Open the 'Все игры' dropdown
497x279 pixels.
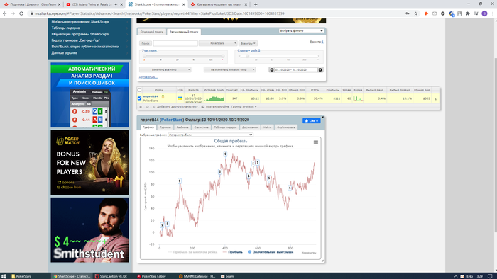pyautogui.click(x=248, y=43)
